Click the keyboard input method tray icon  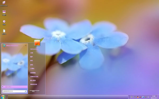(132, 97)
